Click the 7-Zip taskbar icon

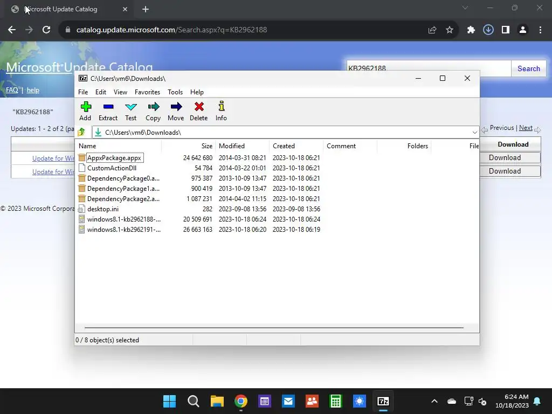(x=383, y=401)
